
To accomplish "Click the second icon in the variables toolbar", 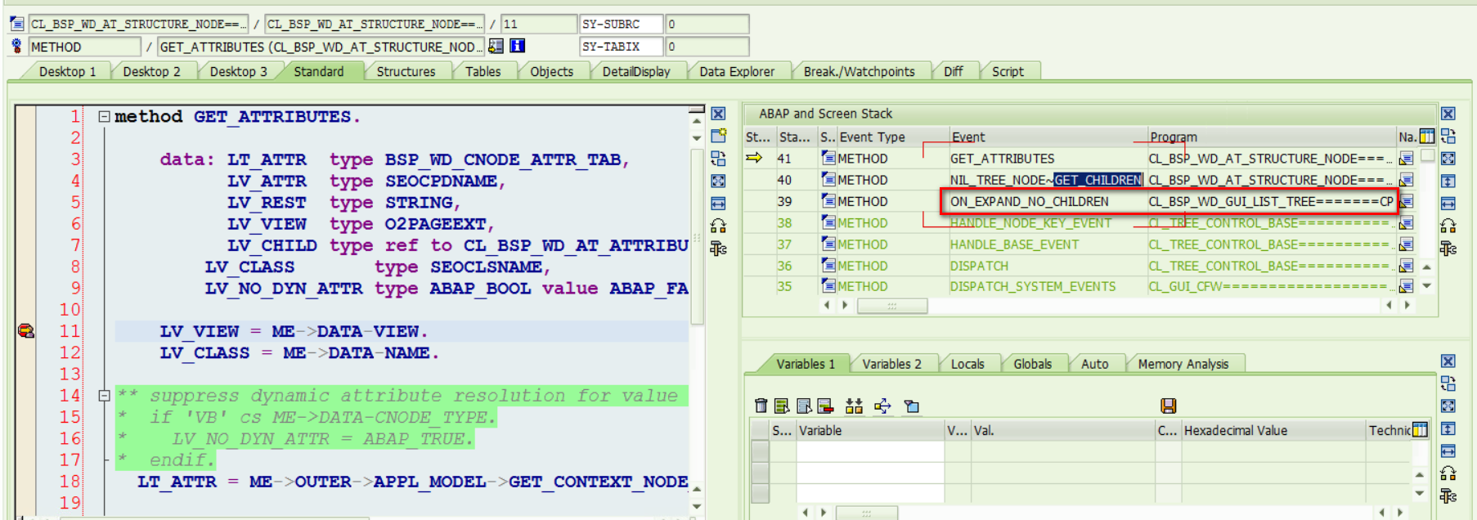I will tap(782, 406).
